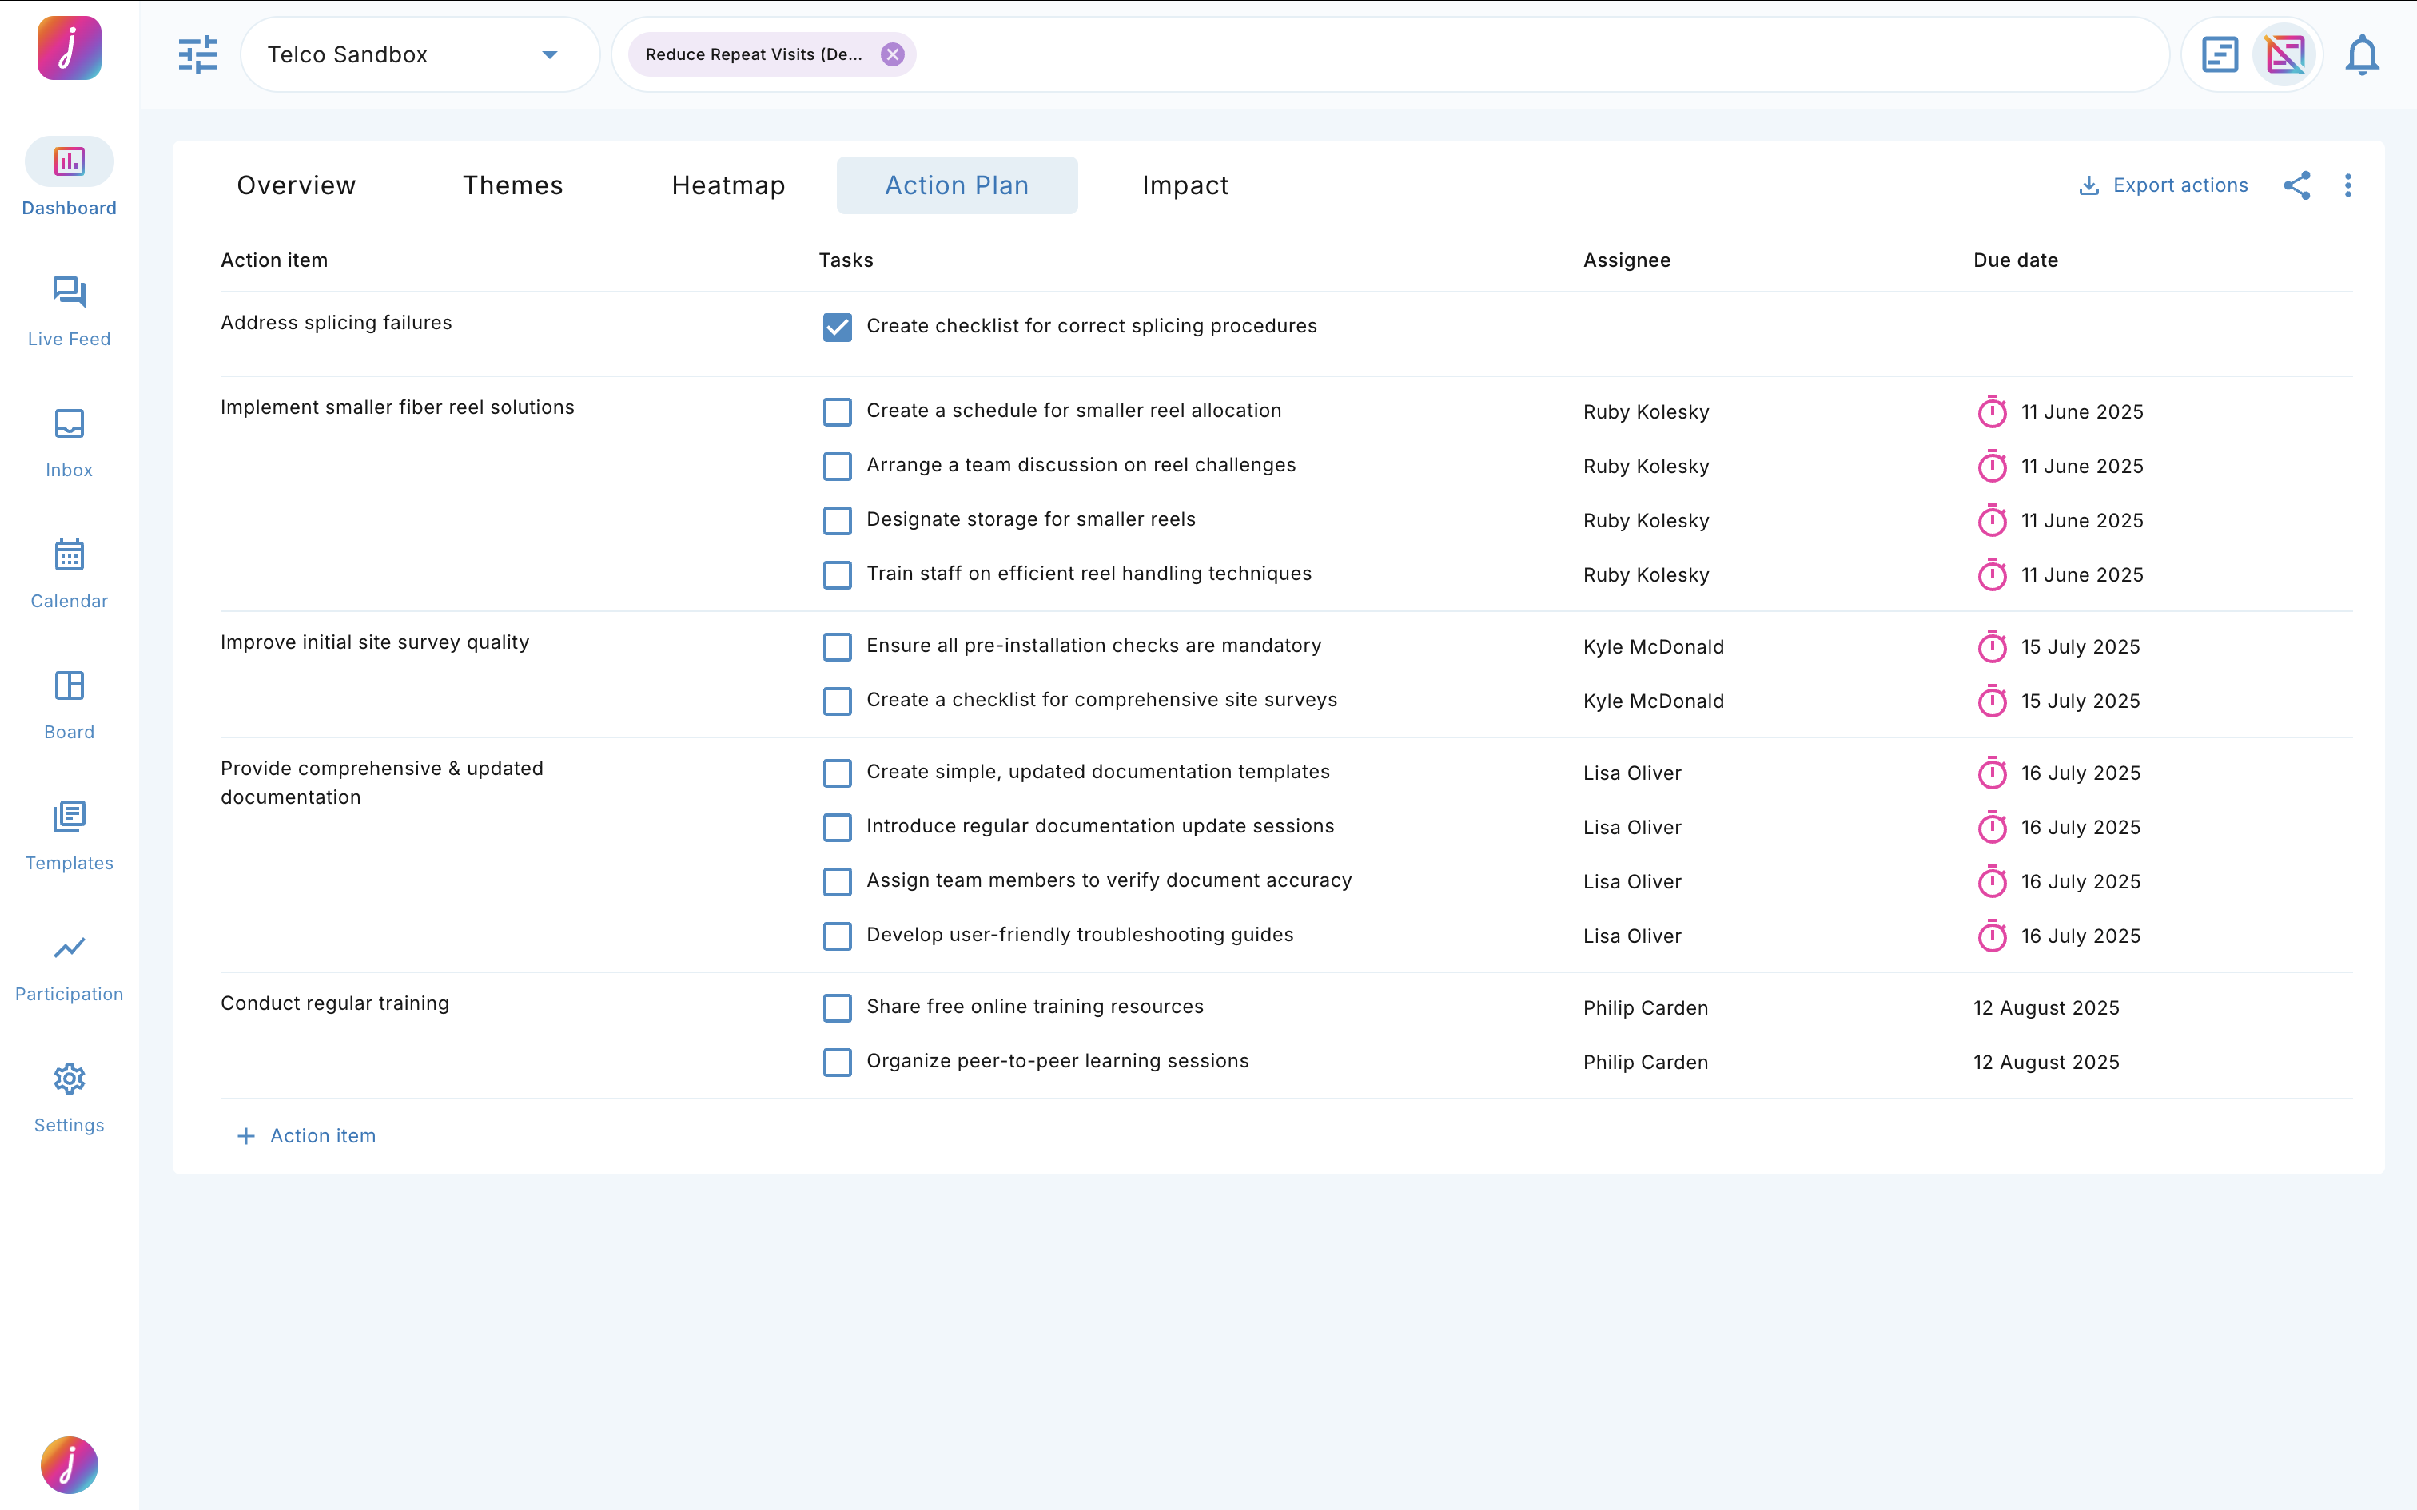Go to Inbox in sidebar
The height and width of the screenshot is (1510, 2417).
(x=69, y=423)
